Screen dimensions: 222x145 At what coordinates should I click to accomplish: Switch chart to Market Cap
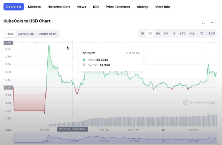[26, 34]
